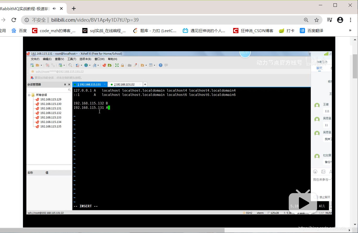Play the video with the large play button
This screenshot has width=358, height=233.
(303, 203)
